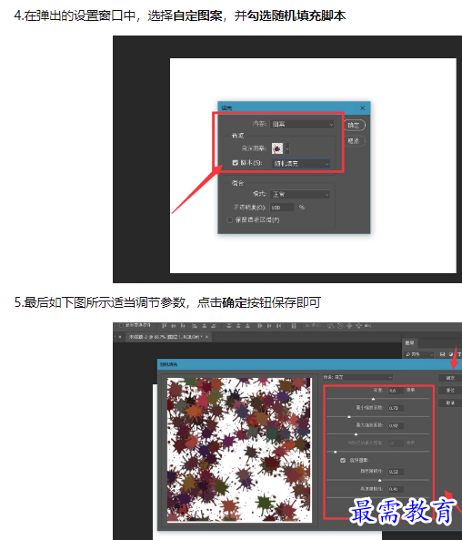Image resolution: width=462 pixels, height=540 pixels.
Task: Open the layer filter type dropdown
Action: click(419, 354)
